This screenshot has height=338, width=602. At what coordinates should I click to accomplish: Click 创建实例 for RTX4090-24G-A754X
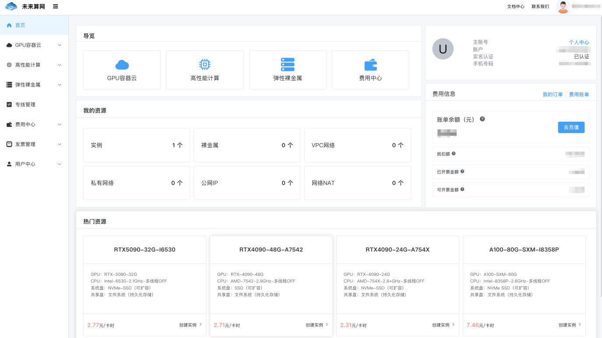(x=444, y=325)
